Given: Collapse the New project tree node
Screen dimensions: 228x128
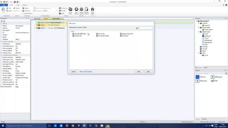Looking at the screenshot, I should (196, 21).
